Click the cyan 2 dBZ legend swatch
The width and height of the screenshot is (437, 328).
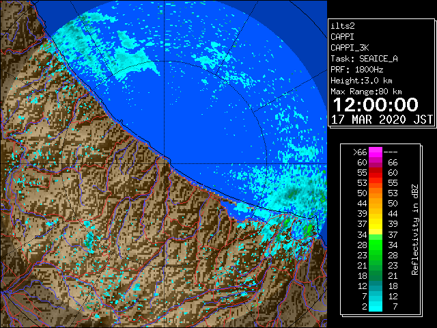[376, 306]
